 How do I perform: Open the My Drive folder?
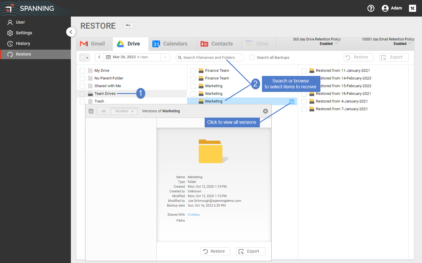(x=102, y=71)
